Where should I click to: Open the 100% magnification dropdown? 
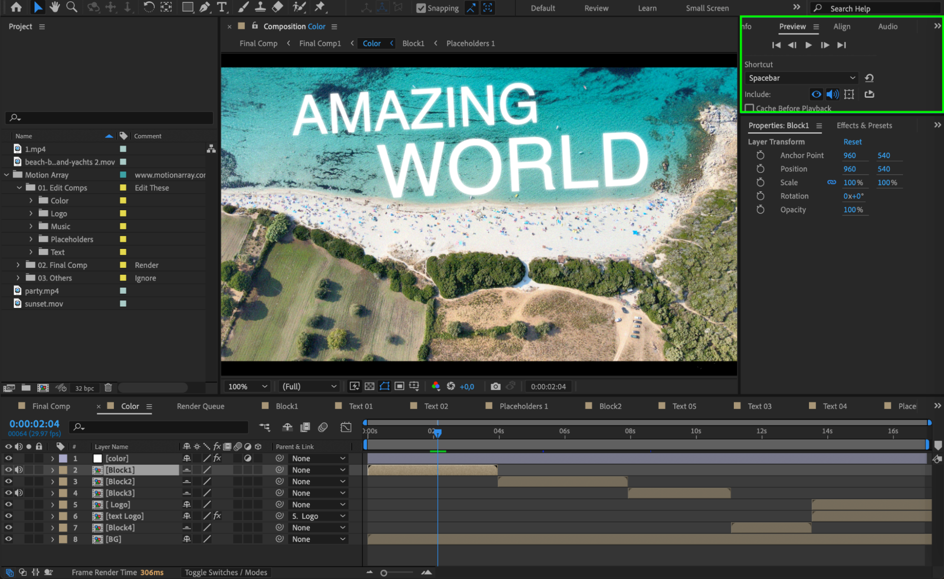tap(247, 386)
